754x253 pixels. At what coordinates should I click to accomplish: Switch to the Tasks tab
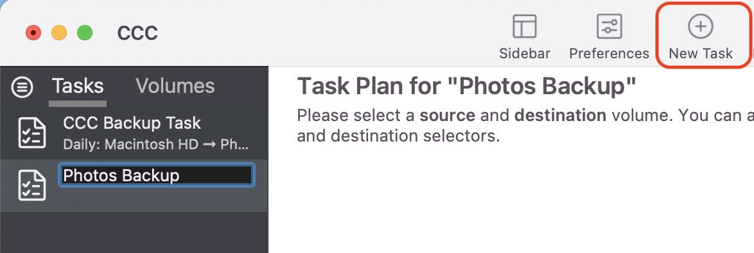(x=78, y=86)
